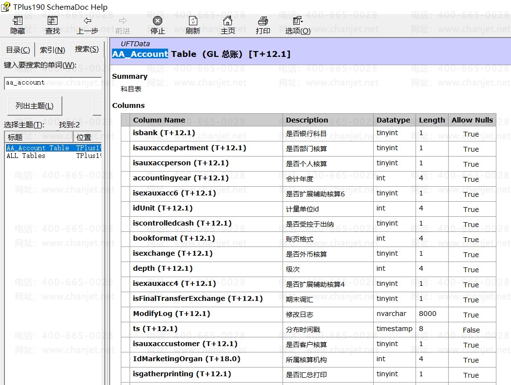Viewport: 511px width, 385px height.
Task: Click the TPlus190 SchemaDoc Help title icon
Action: point(5,7)
